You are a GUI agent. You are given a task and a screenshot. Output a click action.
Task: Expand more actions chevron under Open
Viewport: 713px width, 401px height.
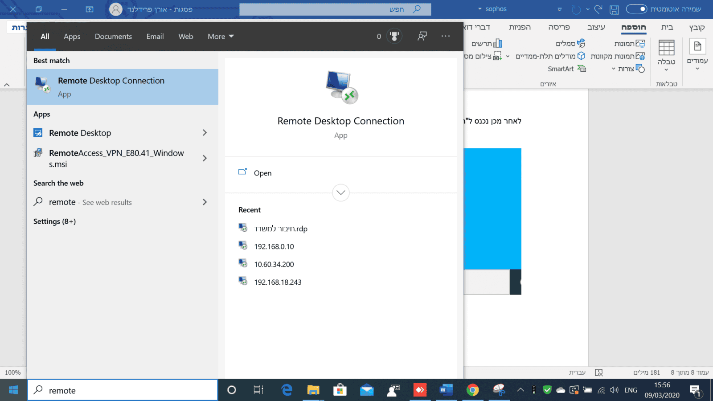pyautogui.click(x=341, y=192)
